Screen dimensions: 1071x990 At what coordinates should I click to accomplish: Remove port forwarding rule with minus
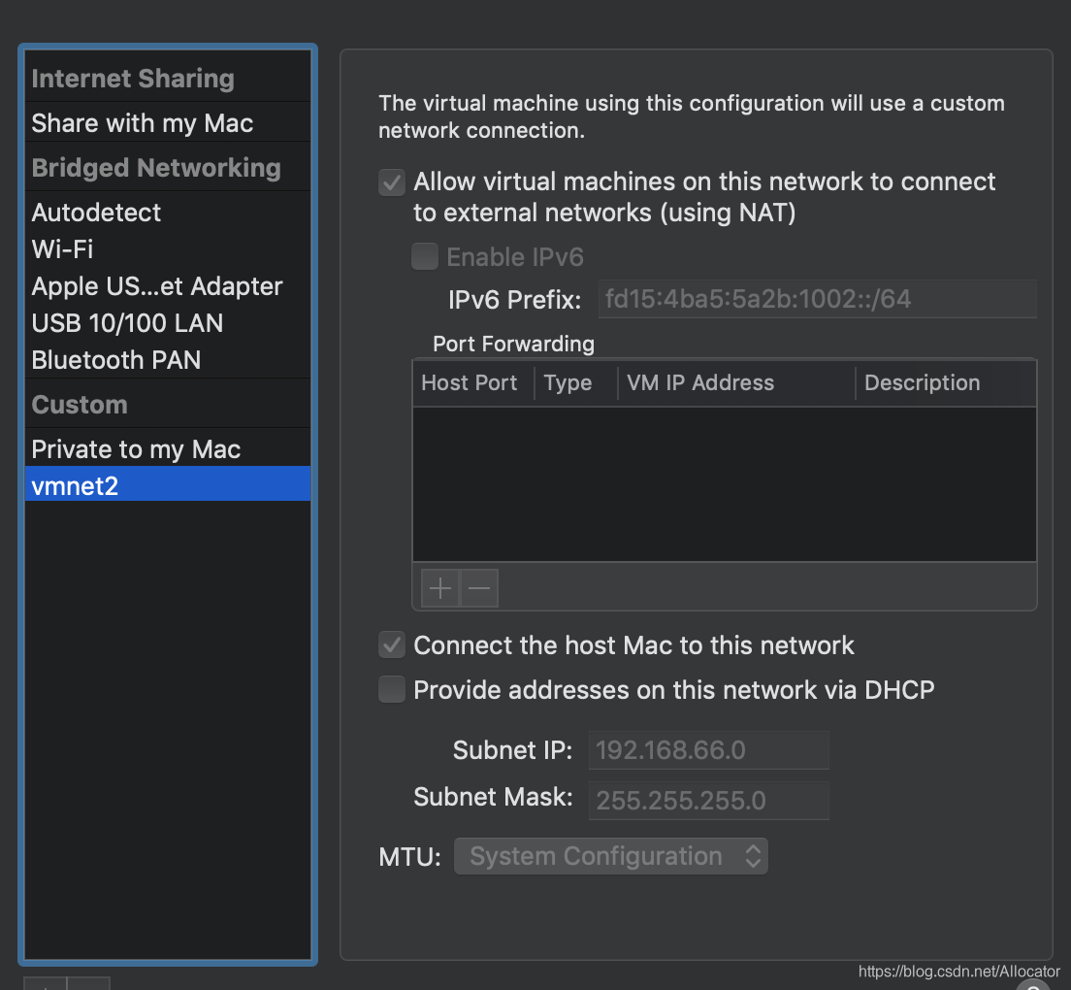click(x=479, y=587)
